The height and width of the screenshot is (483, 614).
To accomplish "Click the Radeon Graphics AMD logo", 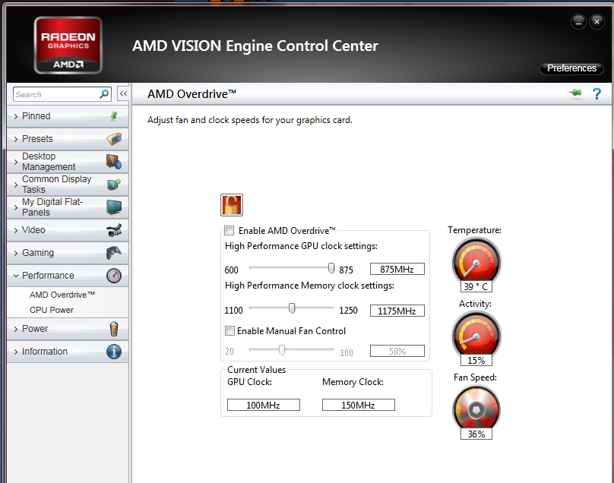I will point(68,46).
